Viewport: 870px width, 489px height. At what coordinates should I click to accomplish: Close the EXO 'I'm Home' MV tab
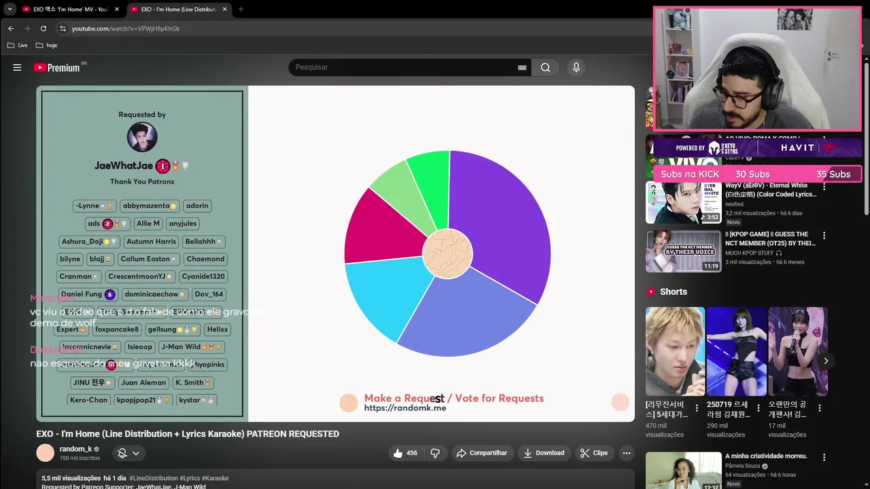(117, 10)
